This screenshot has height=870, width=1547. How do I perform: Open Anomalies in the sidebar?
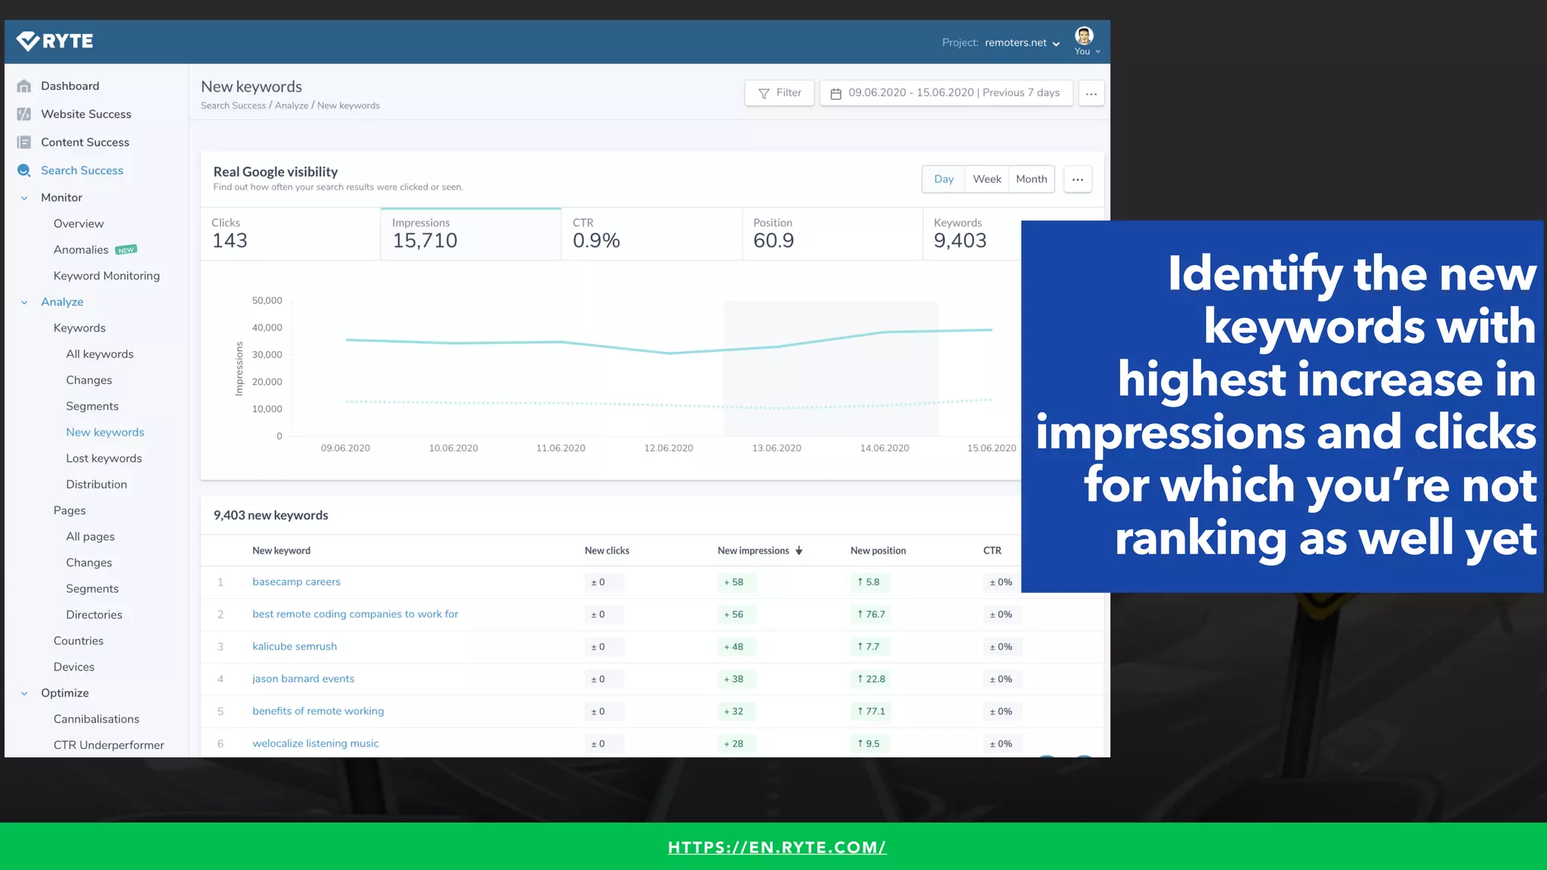81,250
